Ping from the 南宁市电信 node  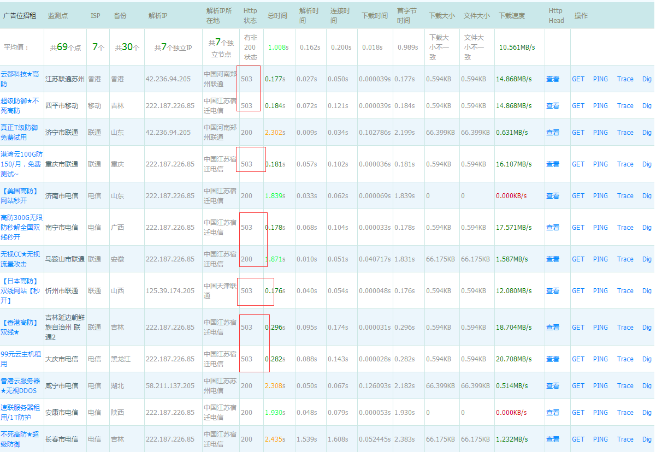tap(600, 228)
